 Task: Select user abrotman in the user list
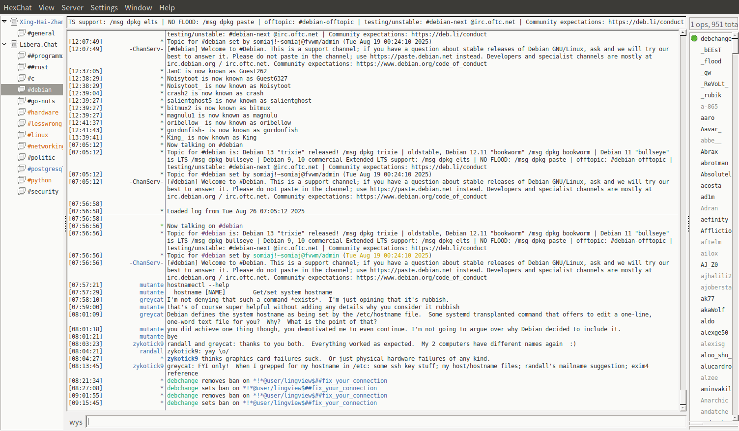(x=714, y=163)
